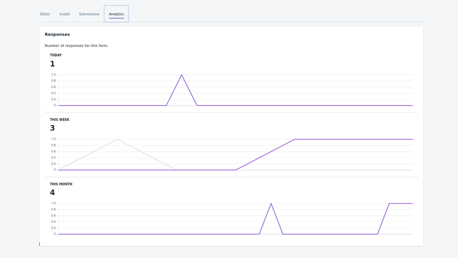The image size is (458, 258).
Task: Switch to the Install tab
Action: (65, 14)
